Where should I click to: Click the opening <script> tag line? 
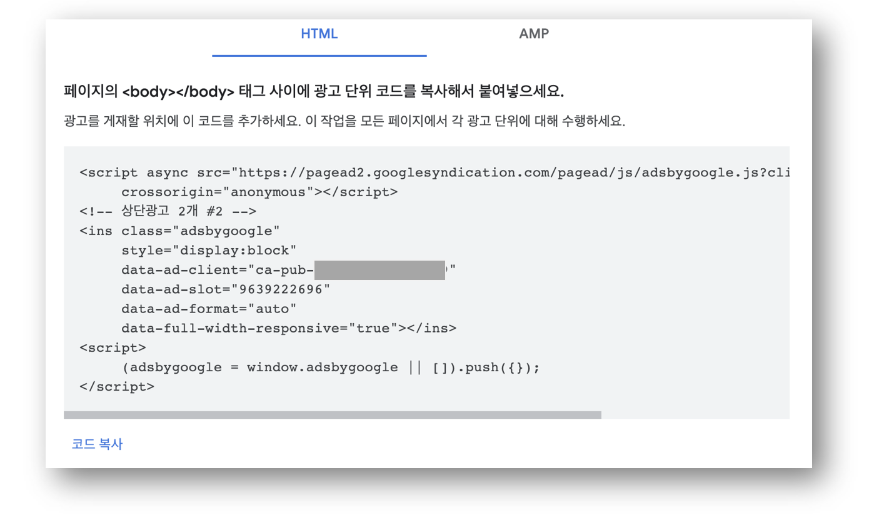coord(113,347)
